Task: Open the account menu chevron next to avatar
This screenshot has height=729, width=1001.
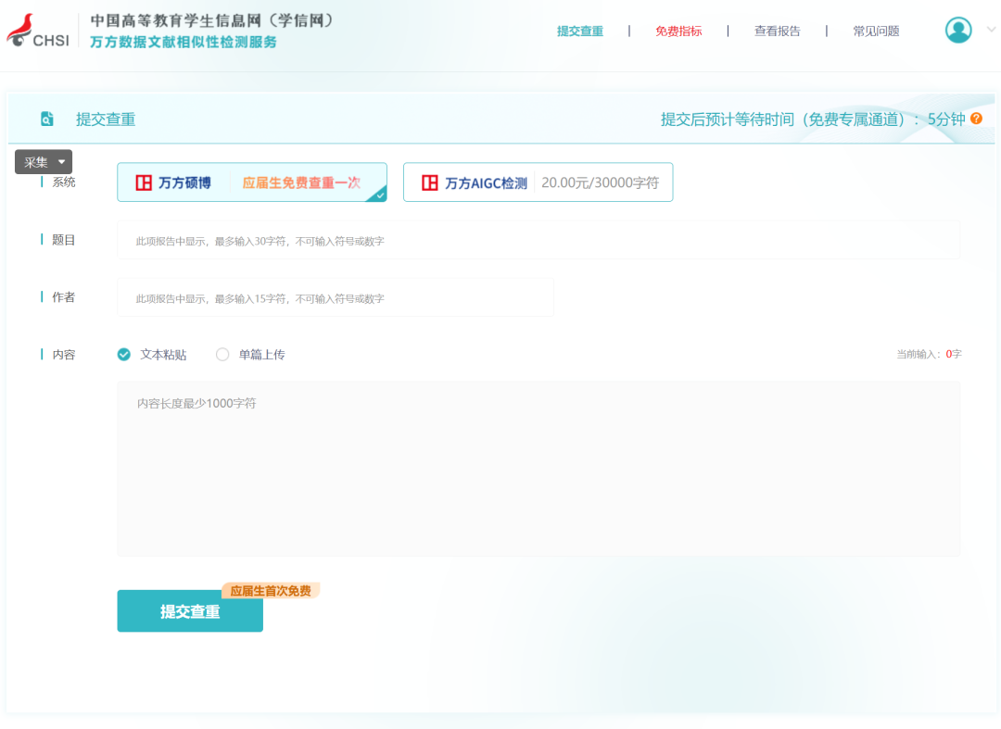Action: pyautogui.click(x=991, y=30)
